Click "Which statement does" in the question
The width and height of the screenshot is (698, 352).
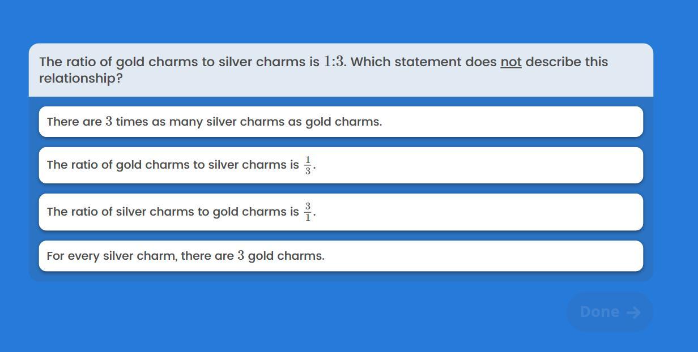click(424, 62)
